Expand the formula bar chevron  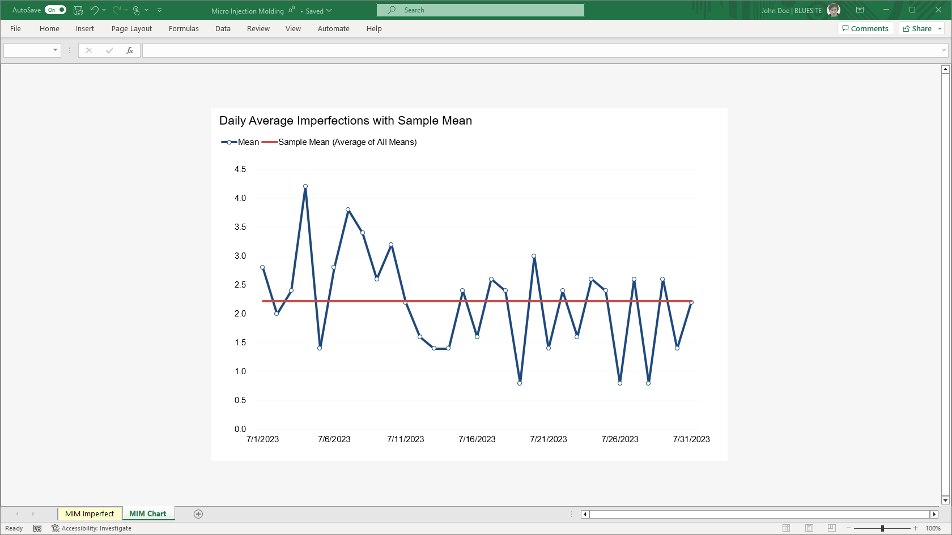click(x=943, y=50)
